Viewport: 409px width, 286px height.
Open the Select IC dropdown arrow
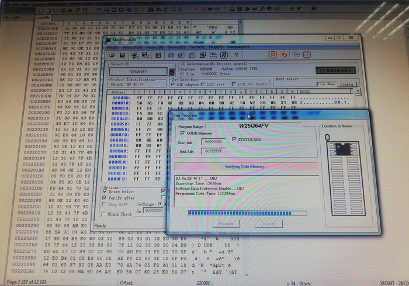[171, 72]
